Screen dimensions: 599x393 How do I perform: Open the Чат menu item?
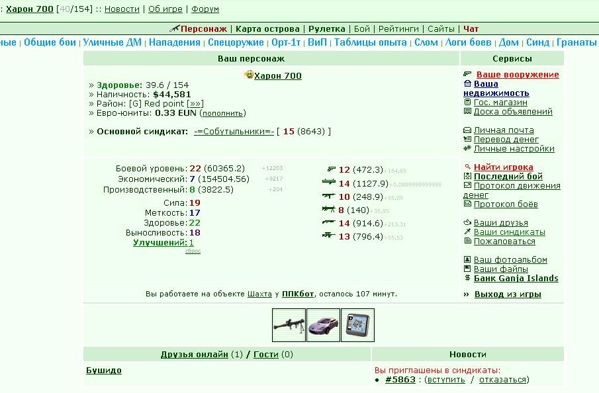point(471,28)
